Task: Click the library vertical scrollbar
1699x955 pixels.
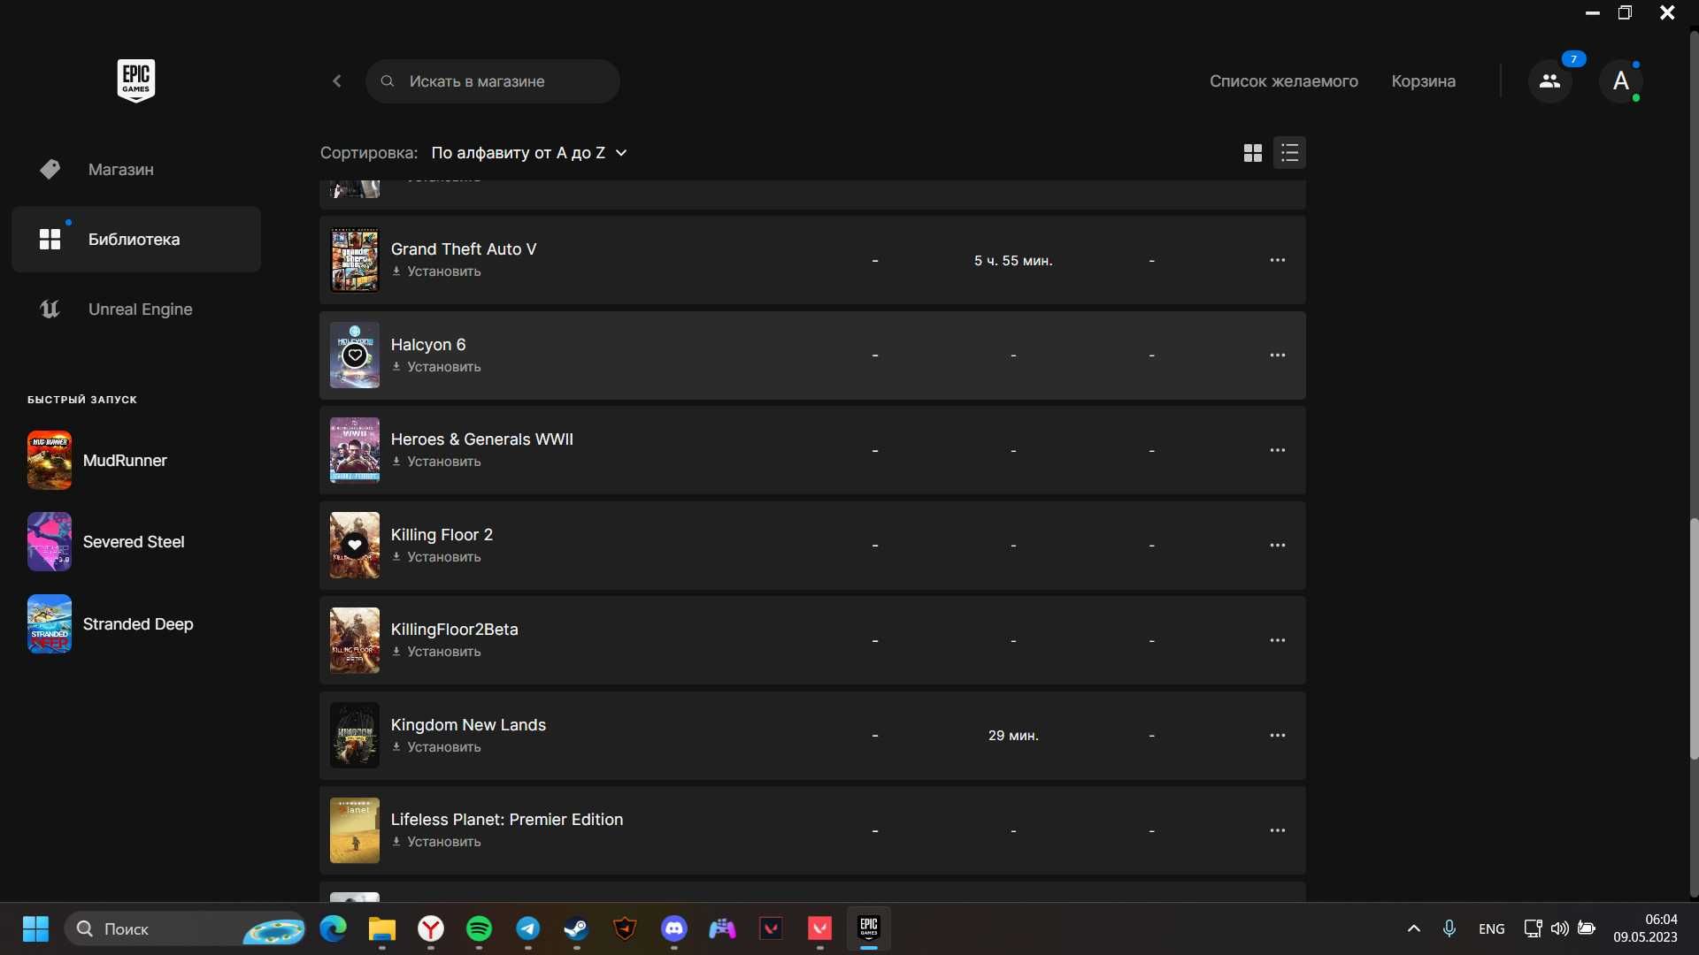Action: (x=1694, y=637)
